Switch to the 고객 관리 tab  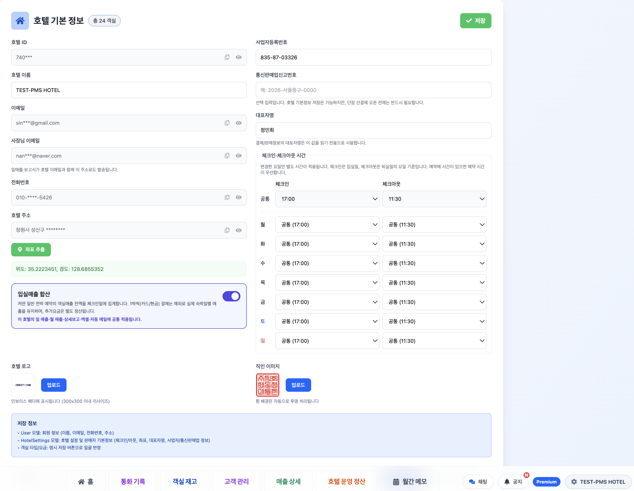coord(236,481)
